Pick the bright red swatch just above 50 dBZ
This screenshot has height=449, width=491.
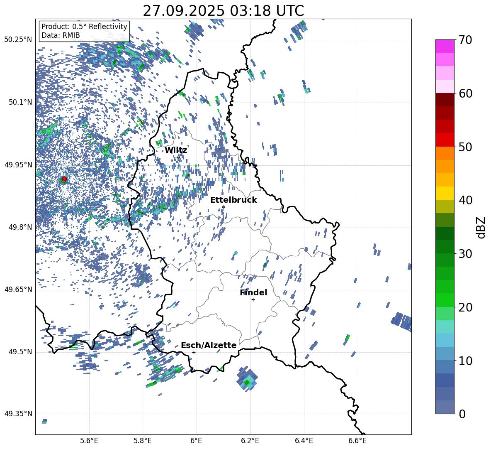(445, 140)
